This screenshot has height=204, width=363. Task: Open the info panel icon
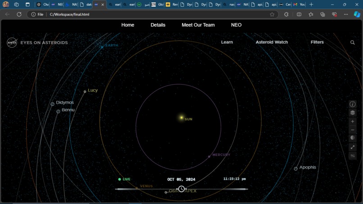[352, 104]
